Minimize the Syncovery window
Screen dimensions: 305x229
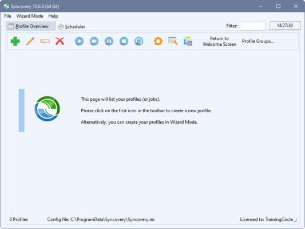261,6
